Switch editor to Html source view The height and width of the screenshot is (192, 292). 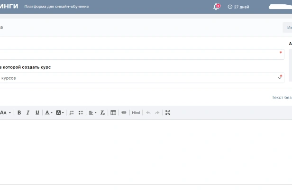pyautogui.click(x=136, y=113)
